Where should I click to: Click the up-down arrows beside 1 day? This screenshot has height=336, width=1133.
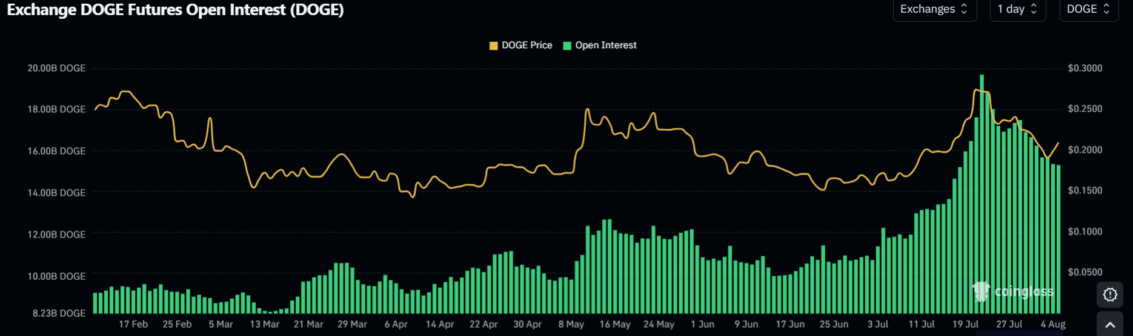point(1034,9)
